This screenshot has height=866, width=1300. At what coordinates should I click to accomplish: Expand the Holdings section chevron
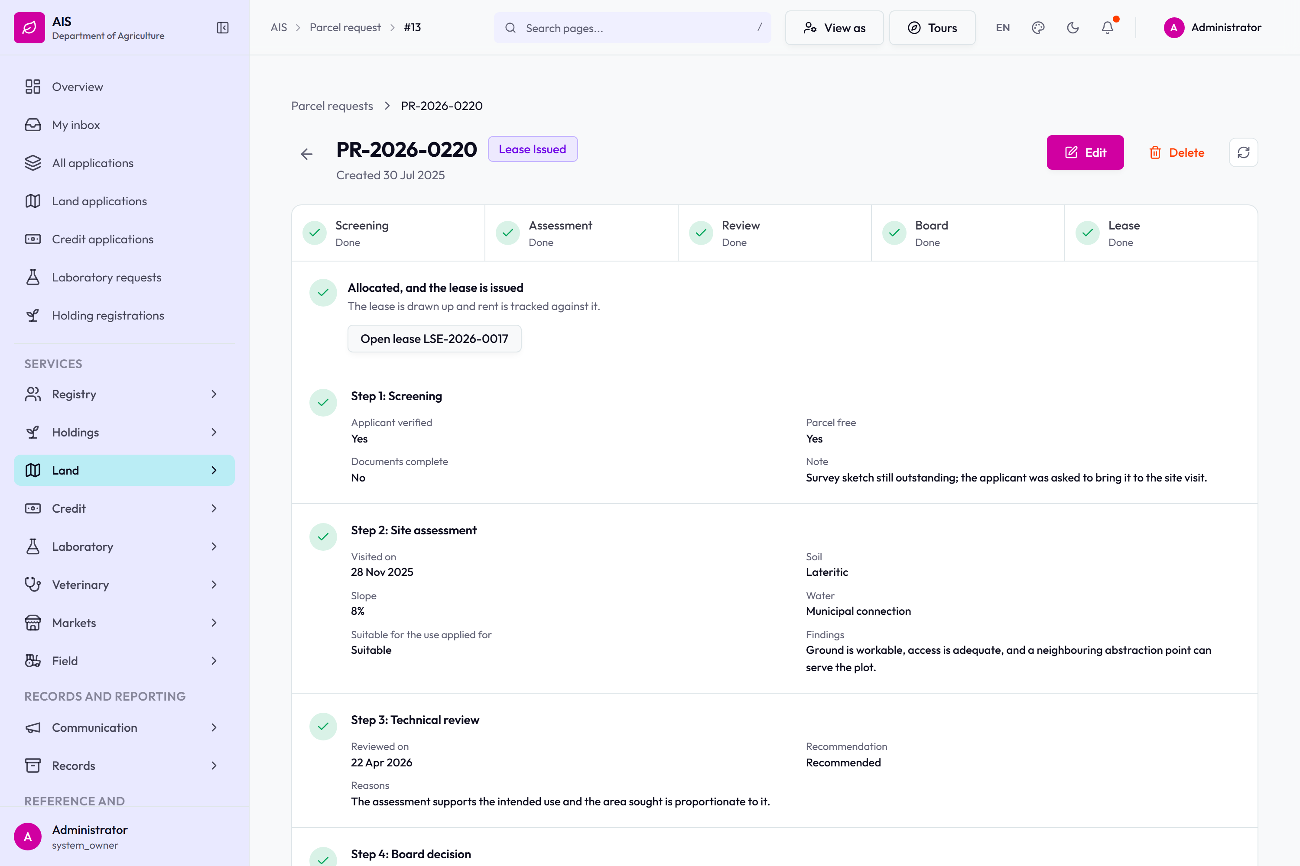pos(214,433)
